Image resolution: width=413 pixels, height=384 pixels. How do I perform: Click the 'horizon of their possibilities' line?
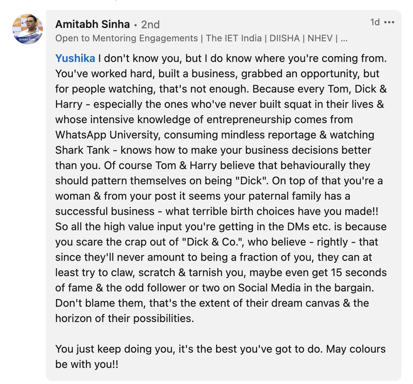coord(125,319)
